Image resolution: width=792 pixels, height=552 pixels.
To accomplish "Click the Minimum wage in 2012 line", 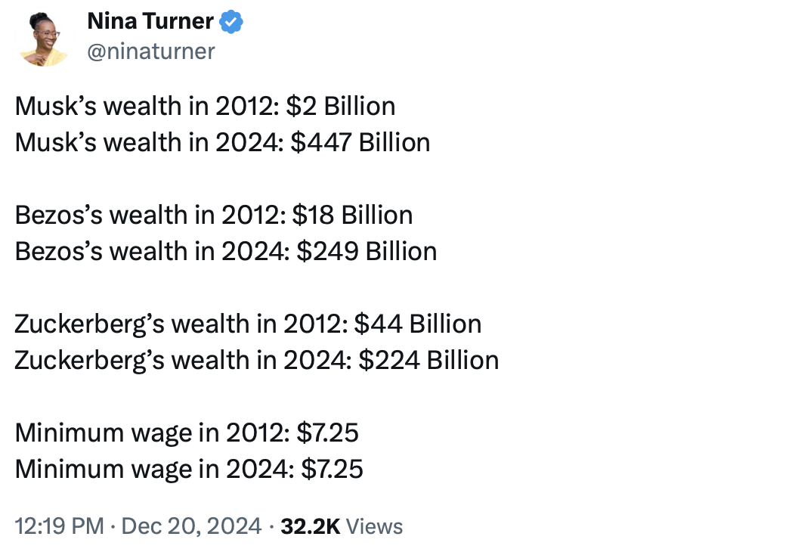I will [x=187, y=433].
